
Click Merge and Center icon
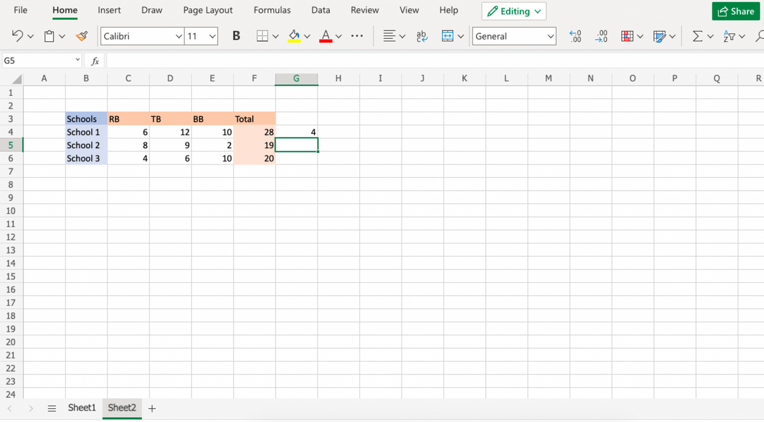pyautogui.click(x=448, y=36)
